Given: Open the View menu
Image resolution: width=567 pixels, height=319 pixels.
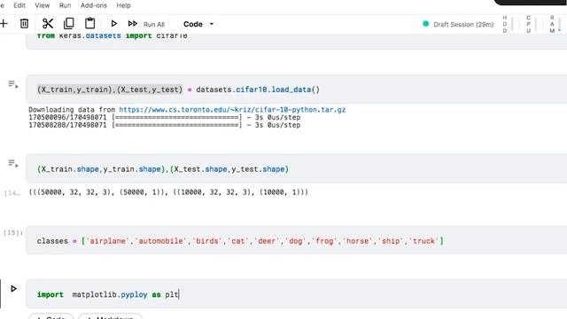Looking at the screenshot, I should pyautogui.click(x=42, y=5).
